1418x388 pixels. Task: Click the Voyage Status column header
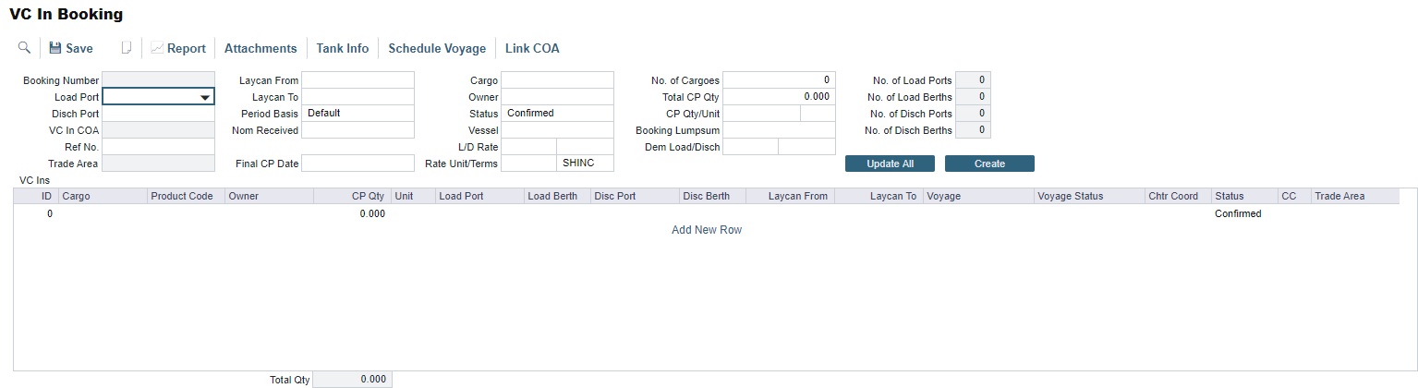click(1070, 196)
